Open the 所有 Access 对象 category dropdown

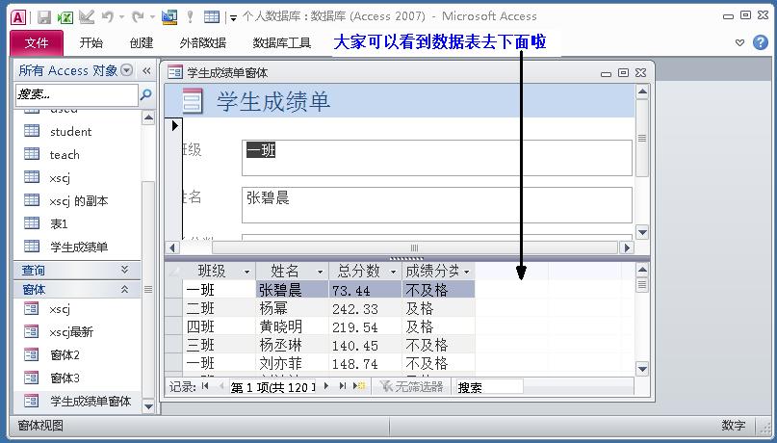[x=127, y=70]
